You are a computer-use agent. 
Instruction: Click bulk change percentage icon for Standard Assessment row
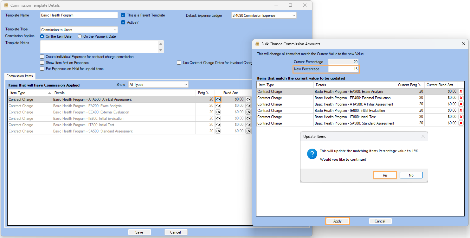click(x=218, y=131)
